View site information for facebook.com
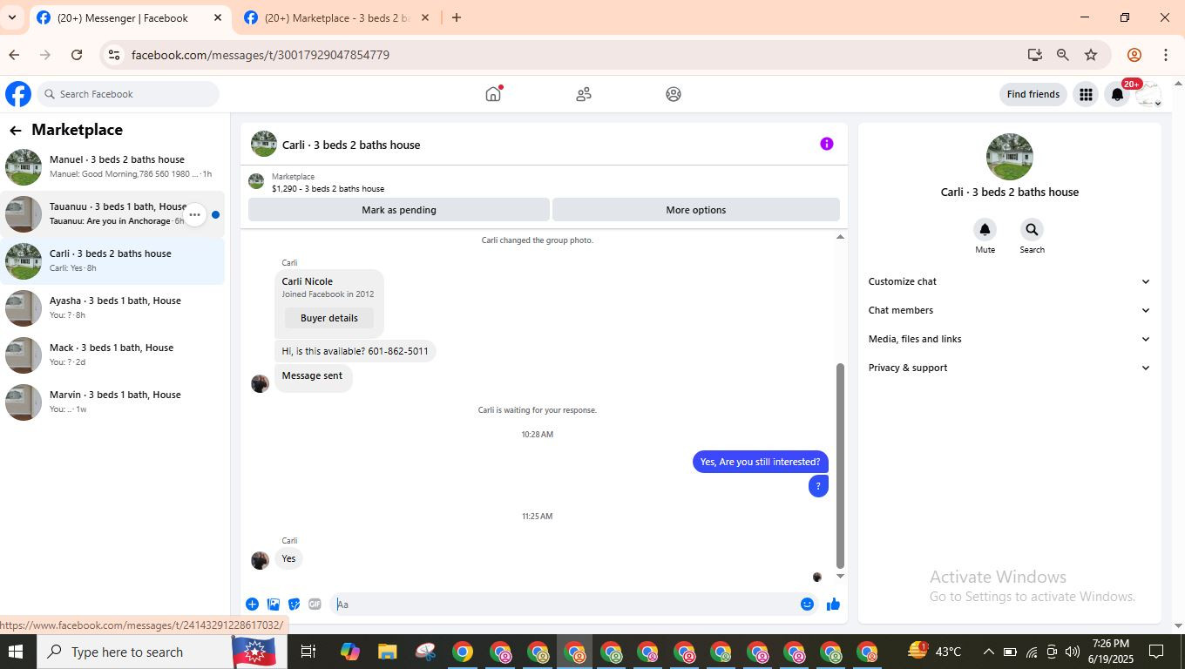The width and height of the screenshot is (1185, 669). coord(113,55)
